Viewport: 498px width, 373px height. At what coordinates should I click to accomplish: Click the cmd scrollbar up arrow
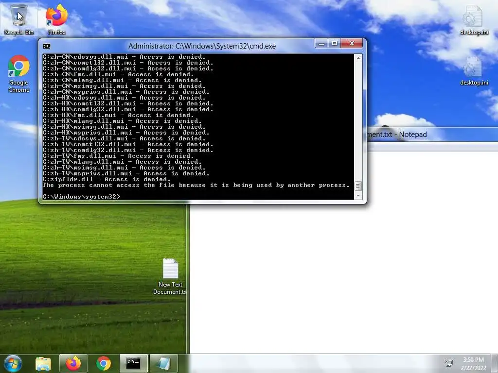click(358, 58)
